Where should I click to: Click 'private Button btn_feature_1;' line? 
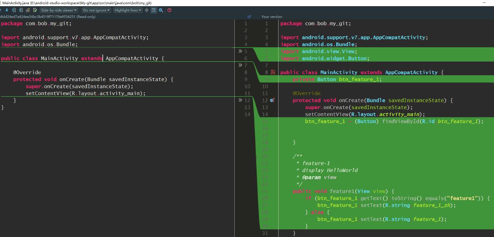[x=337, y=79]
